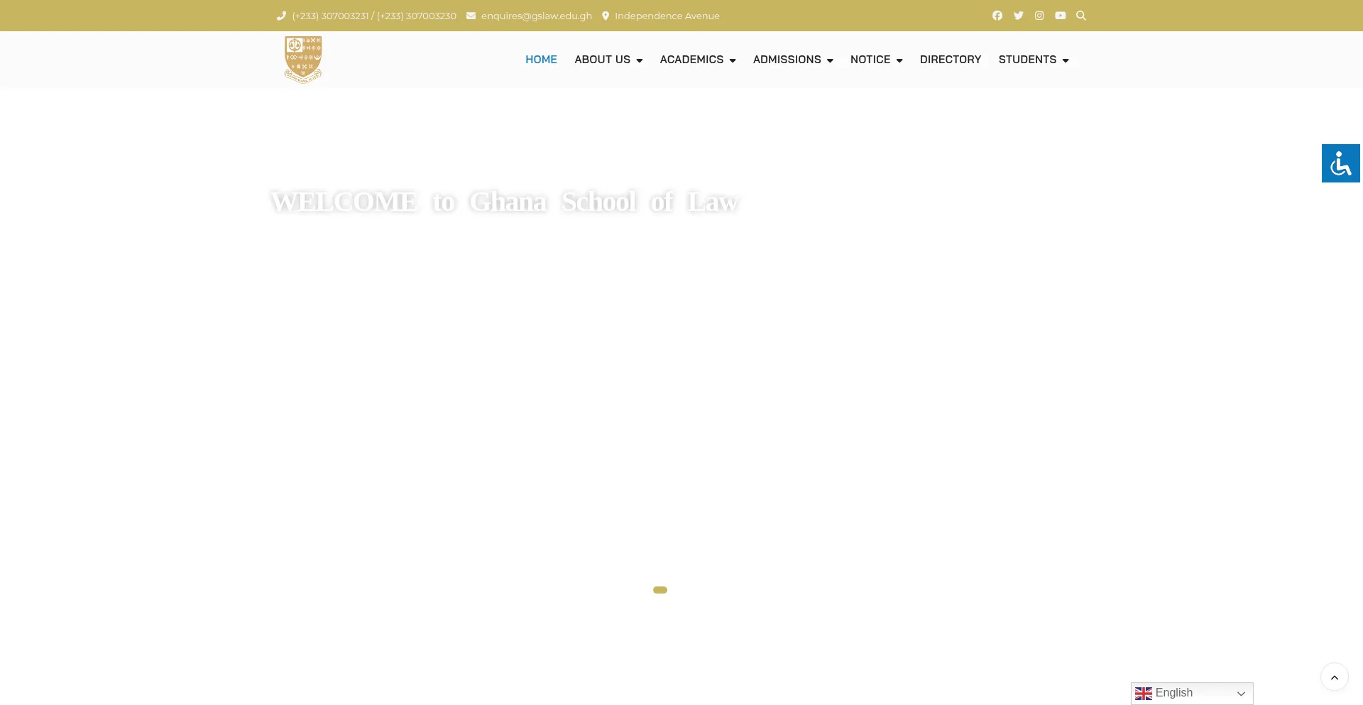Image resolution: width=1363 pixels, height=705 pixels.
Task: Click the scroll-to-top arrow button
Action: [x=1334, y=677]
